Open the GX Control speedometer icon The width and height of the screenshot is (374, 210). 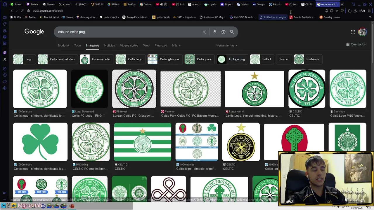pyautogui.click(x=5, y=24)
